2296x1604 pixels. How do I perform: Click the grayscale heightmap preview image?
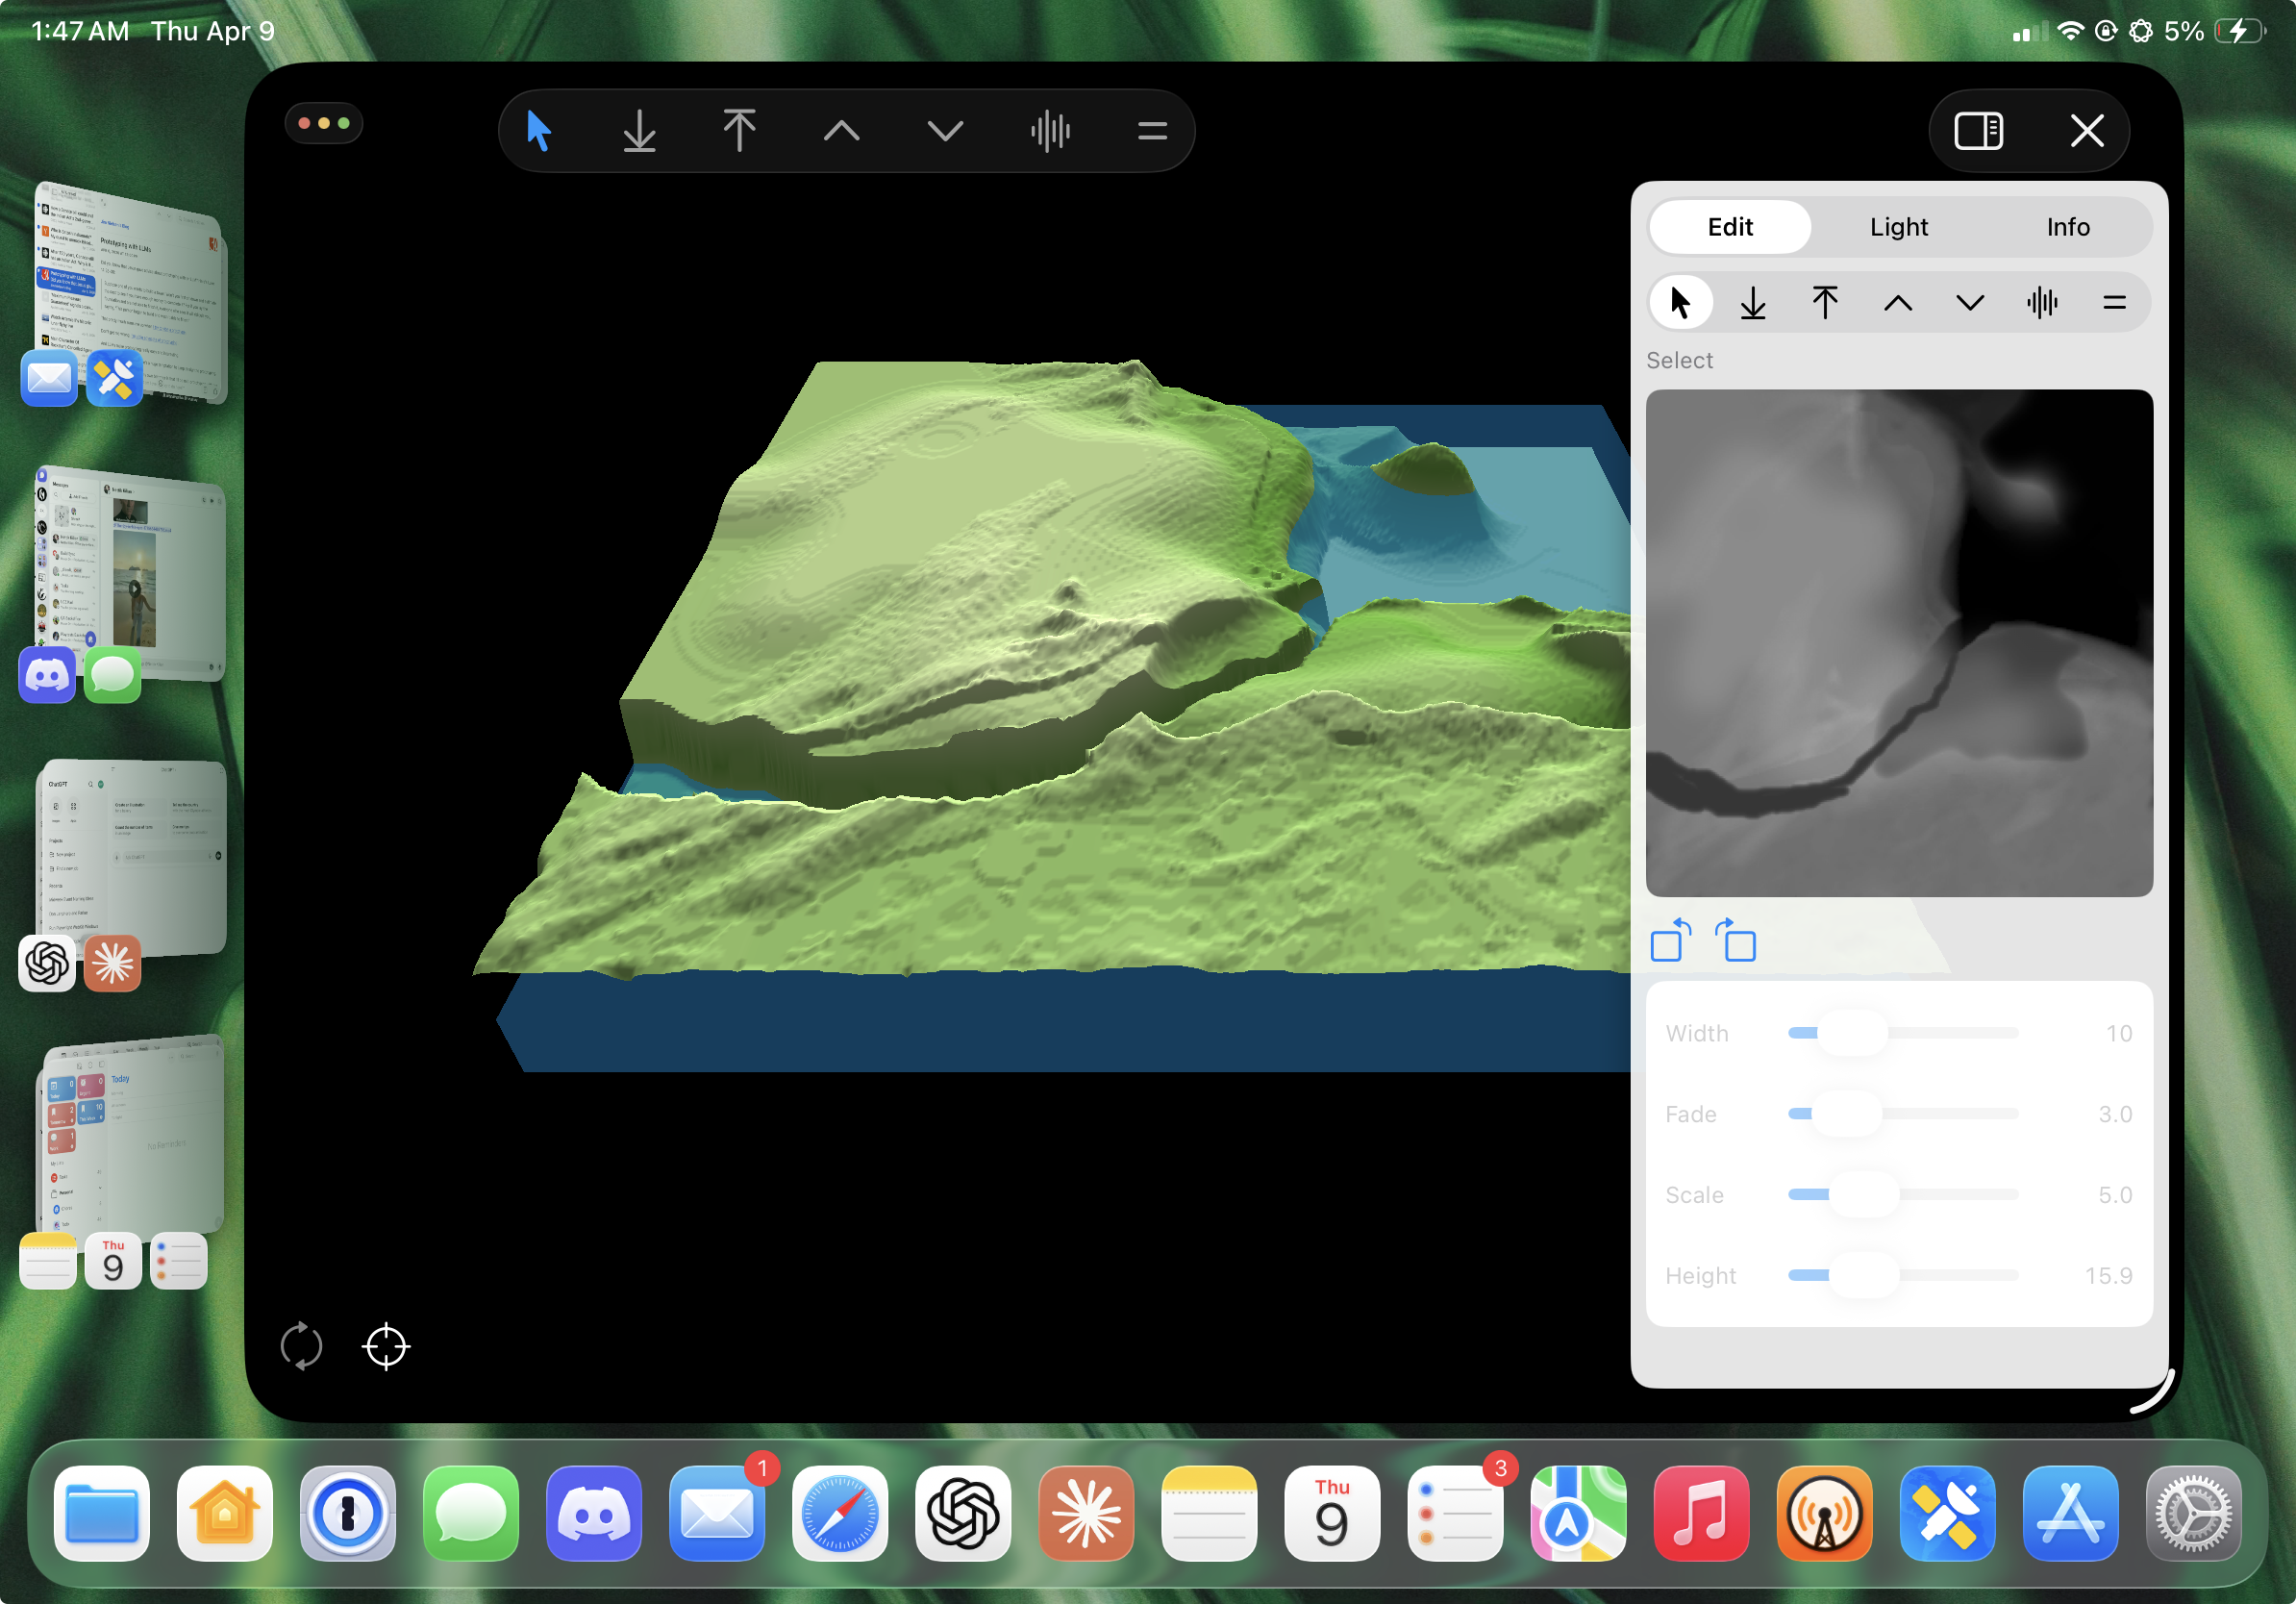pos(1898,642)
